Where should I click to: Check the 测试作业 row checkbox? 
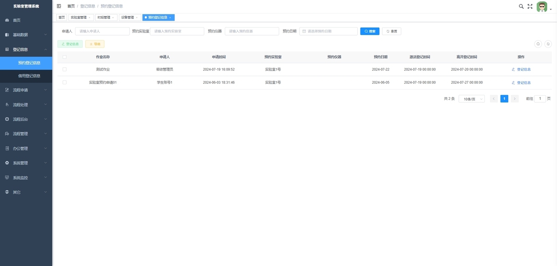pos(65,69)
